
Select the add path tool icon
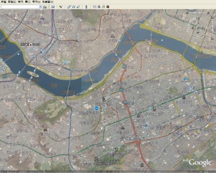(x=74, y=7)
